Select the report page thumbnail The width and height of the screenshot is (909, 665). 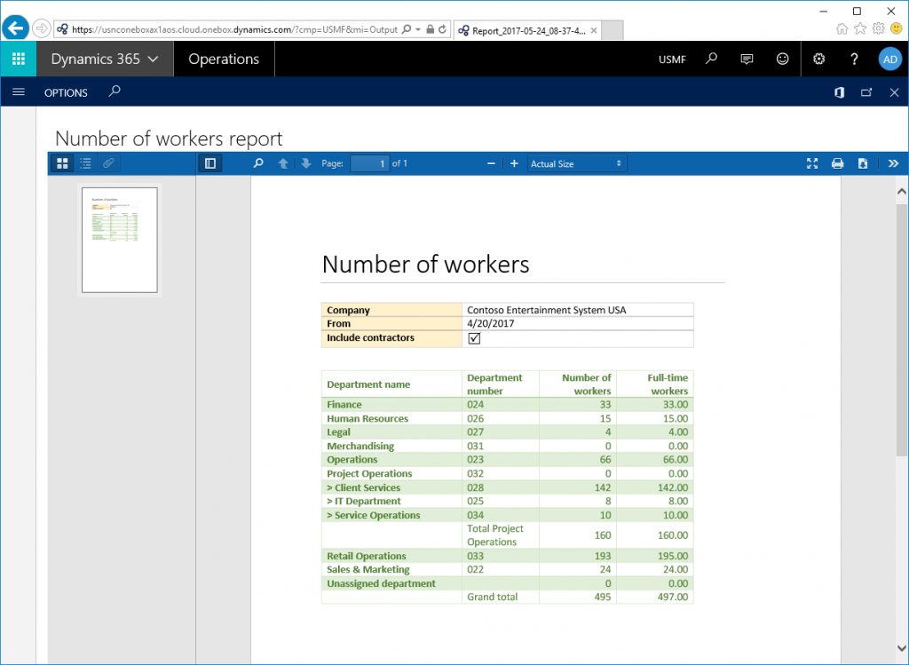pyautogui.click(x=120, y=240)
